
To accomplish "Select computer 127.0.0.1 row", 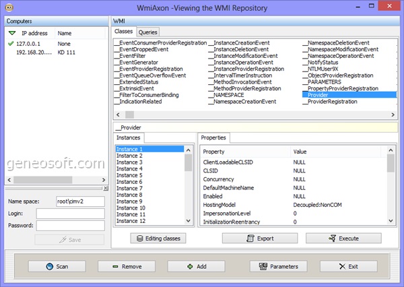I will coord(56,44).
